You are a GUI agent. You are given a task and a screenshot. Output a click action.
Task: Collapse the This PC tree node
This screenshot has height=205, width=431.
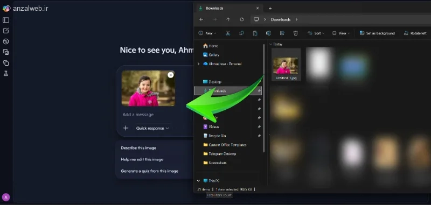pyautogui.click(x=198, y=181)
